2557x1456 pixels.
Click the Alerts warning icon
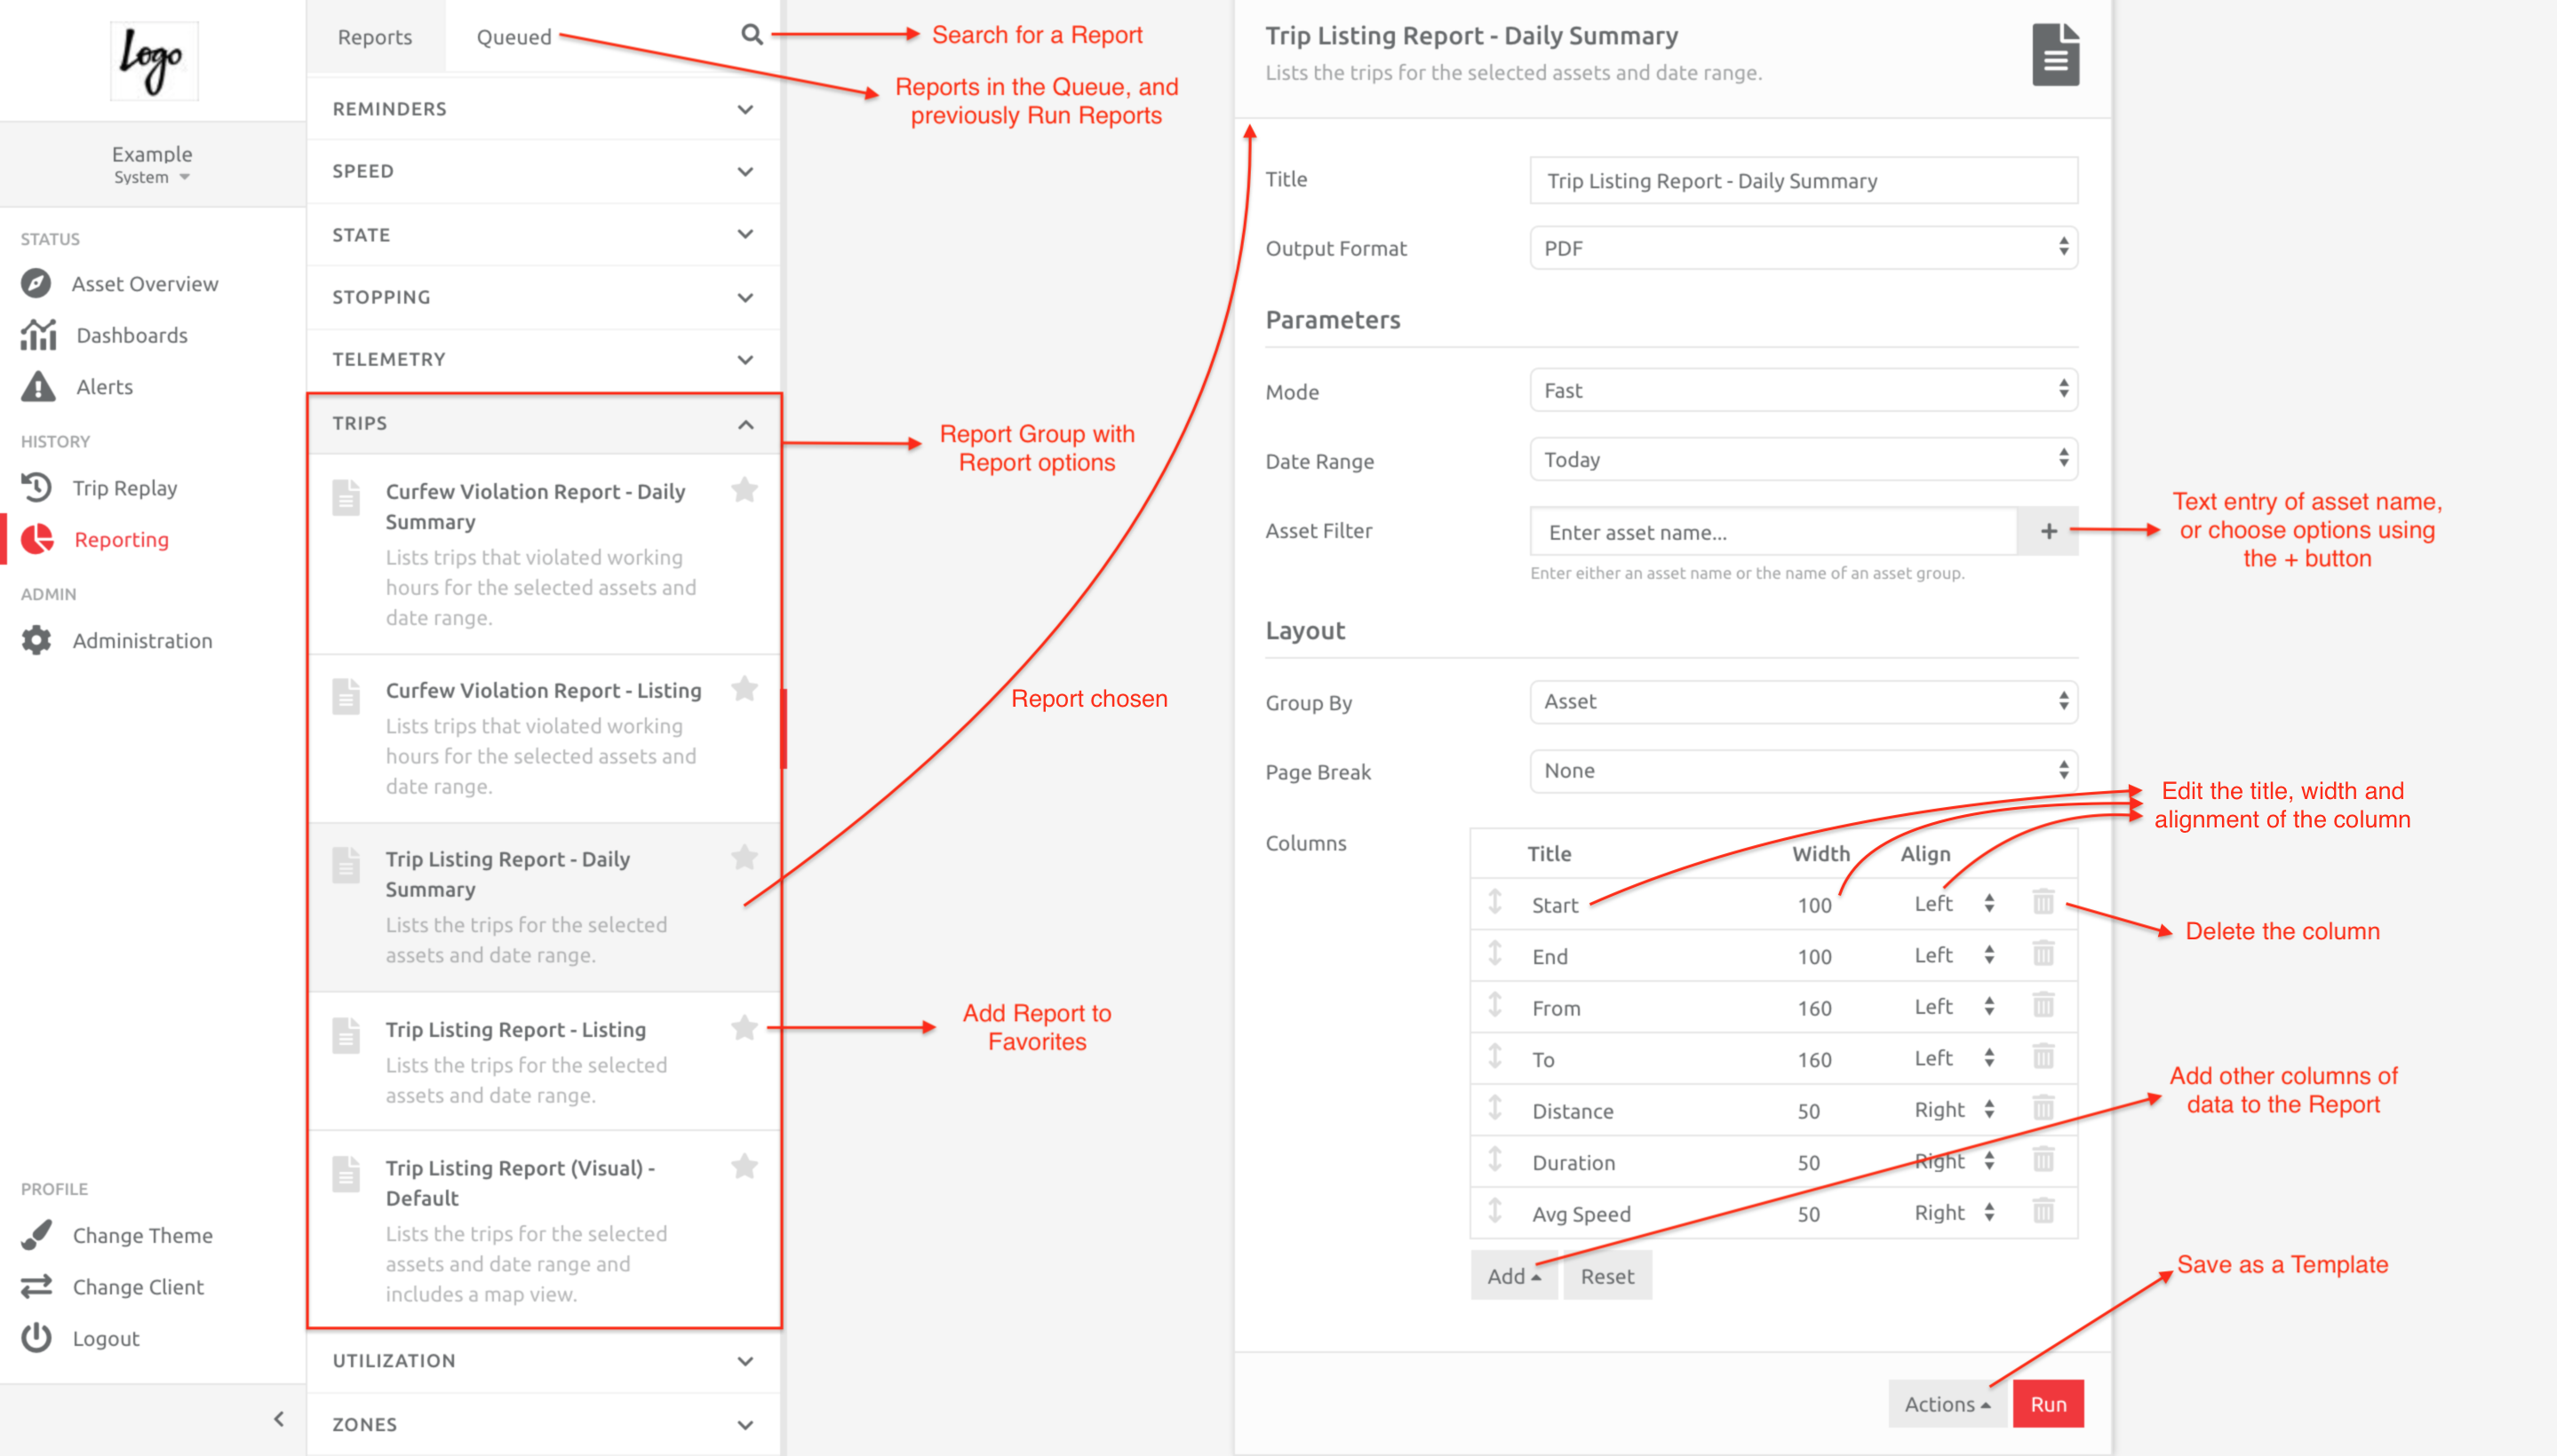pos(38,387)
